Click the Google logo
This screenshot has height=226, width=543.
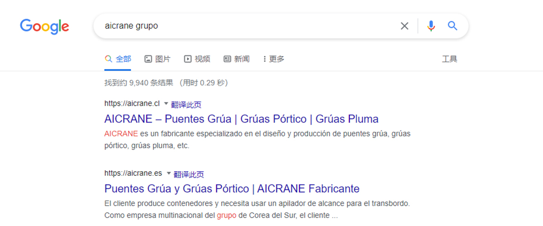pos(44,26)
